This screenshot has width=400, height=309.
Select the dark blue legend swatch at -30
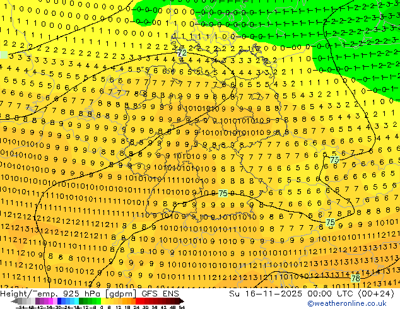pos(59,301)
